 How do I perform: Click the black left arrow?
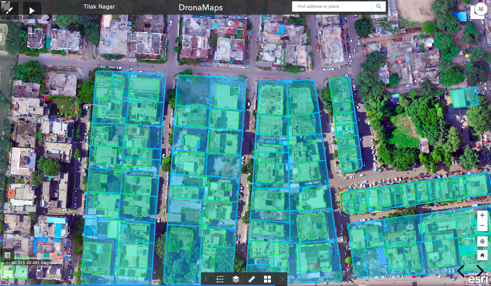461,271
